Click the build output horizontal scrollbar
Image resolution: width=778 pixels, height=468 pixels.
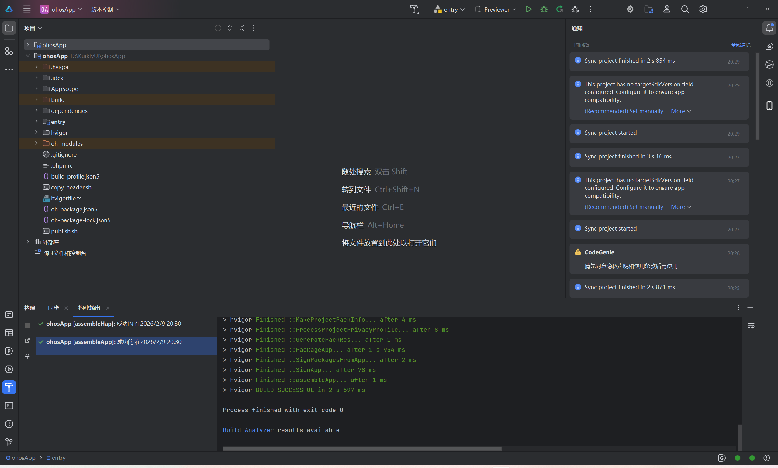[362, 449]
